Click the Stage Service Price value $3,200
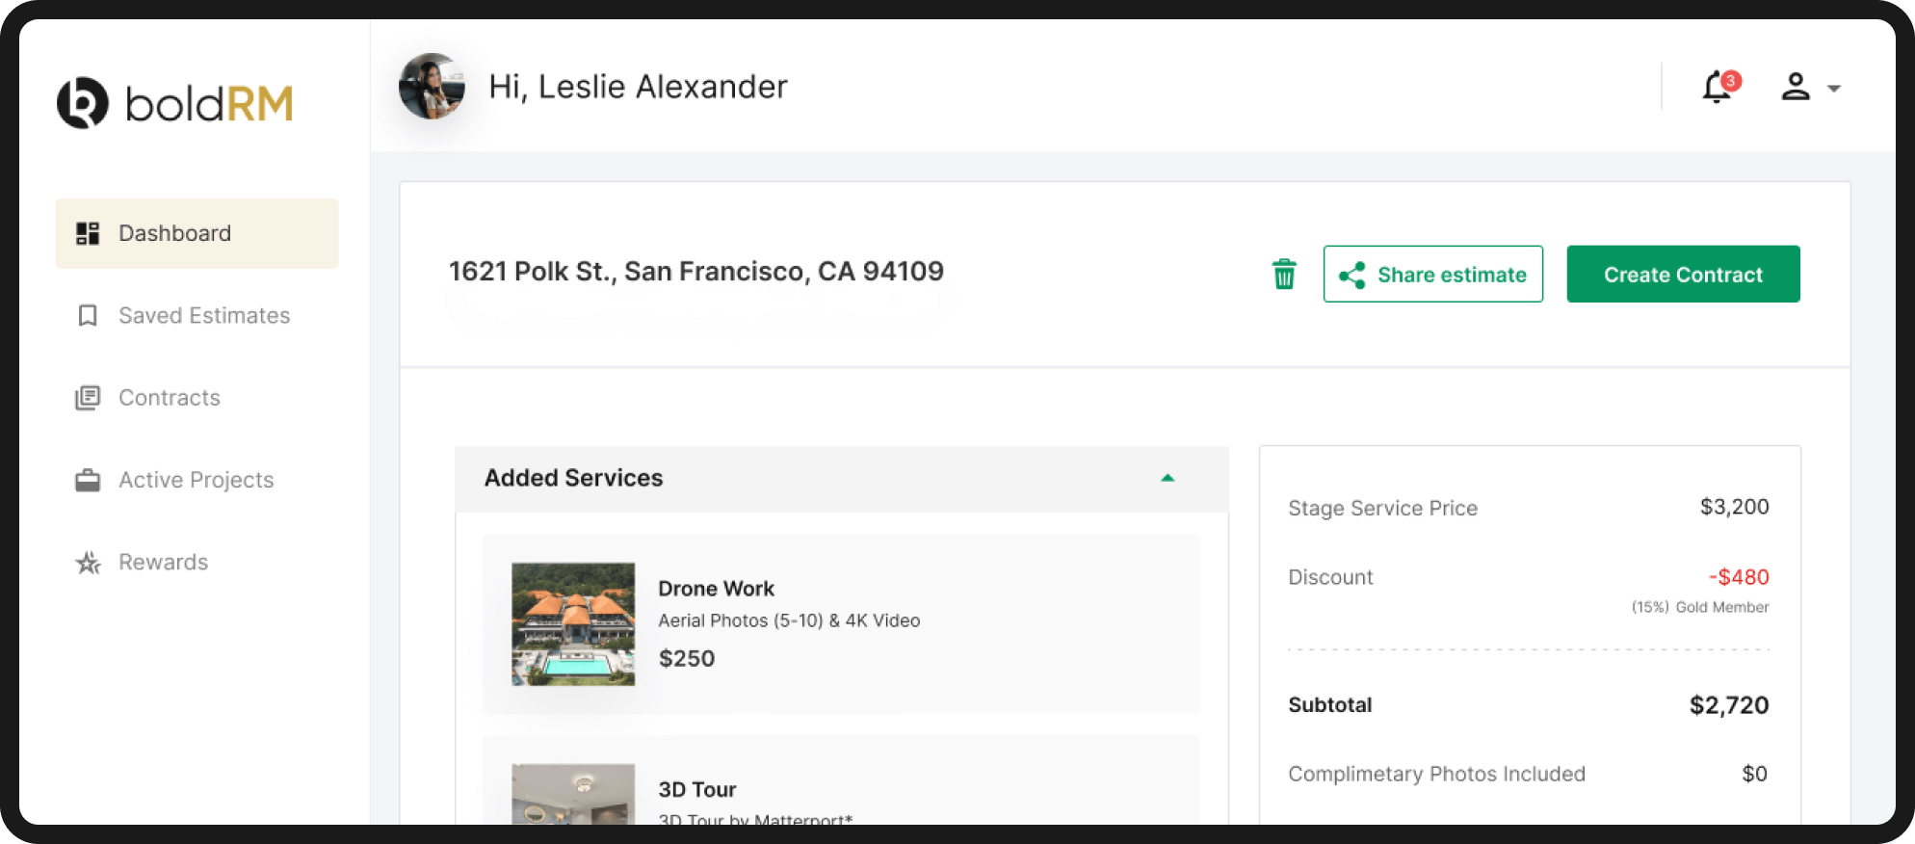This screenshot has width=1915, height=844. coord(1734,507)
